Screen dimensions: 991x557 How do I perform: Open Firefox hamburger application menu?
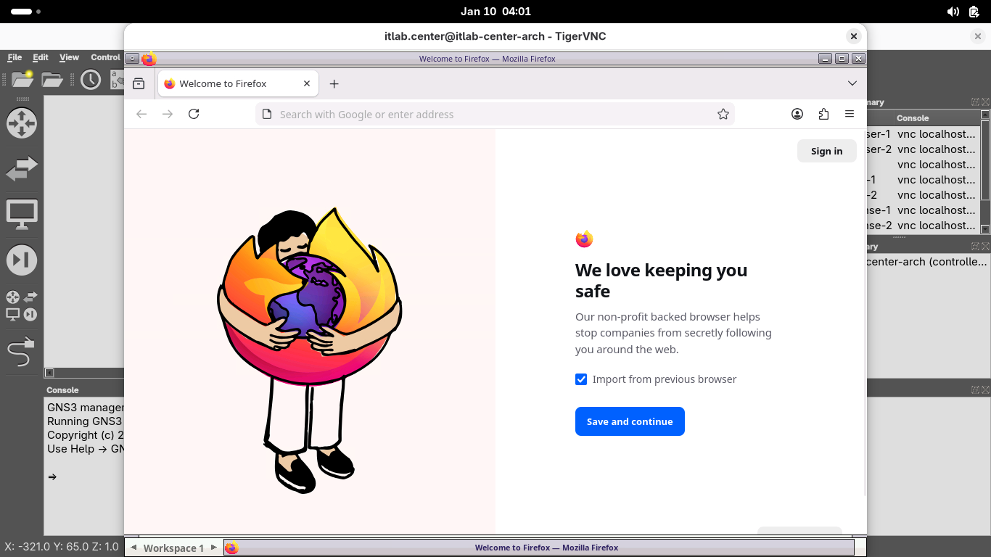850,114
